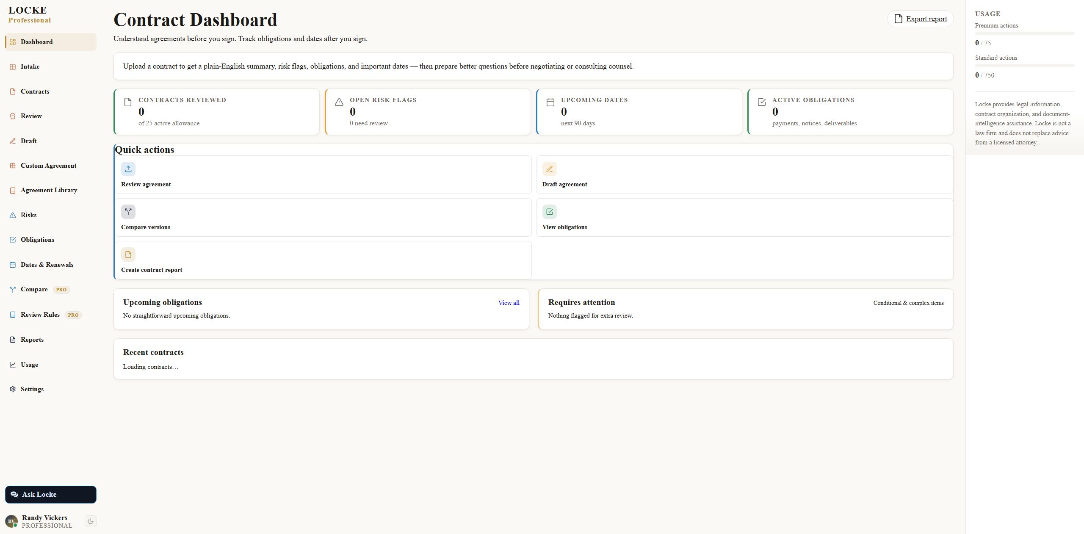Viewport: 1084px width, 534px height.
Task: Click the Dashboard grid icon in sidebar
Action: (x=13, y=42)
